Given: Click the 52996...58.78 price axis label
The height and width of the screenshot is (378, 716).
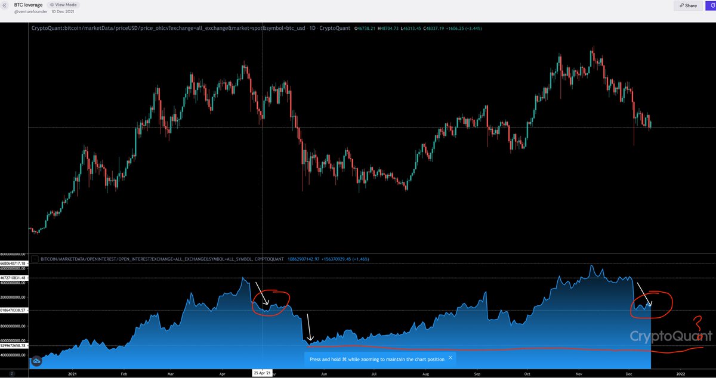Looking at the screenshot, I should point(14,345).
